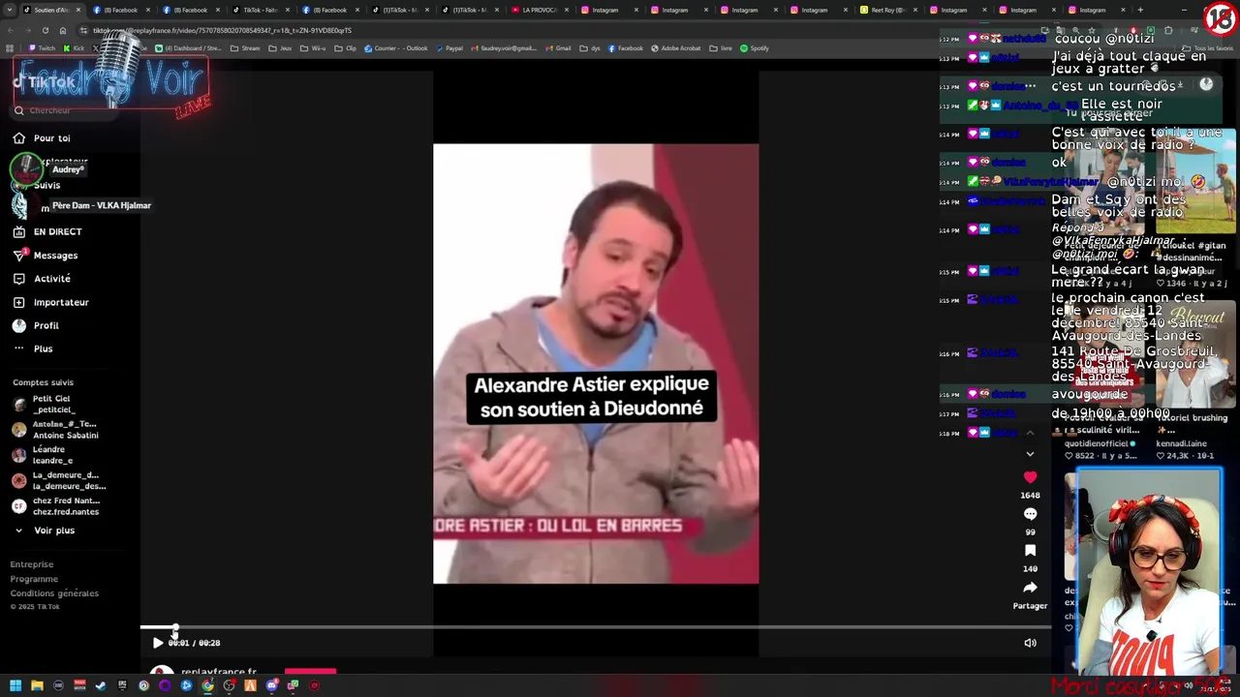Viewport: 1240px width, 697px height.
Task: Open the Clip bookmarks folder
Action: 346,48
